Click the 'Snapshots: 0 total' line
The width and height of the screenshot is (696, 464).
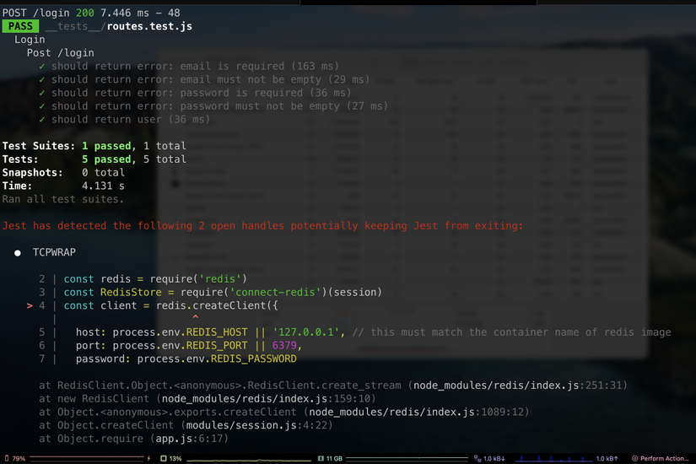point(63,173)
